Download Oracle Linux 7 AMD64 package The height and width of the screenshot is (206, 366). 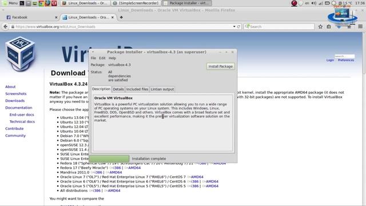197,177
